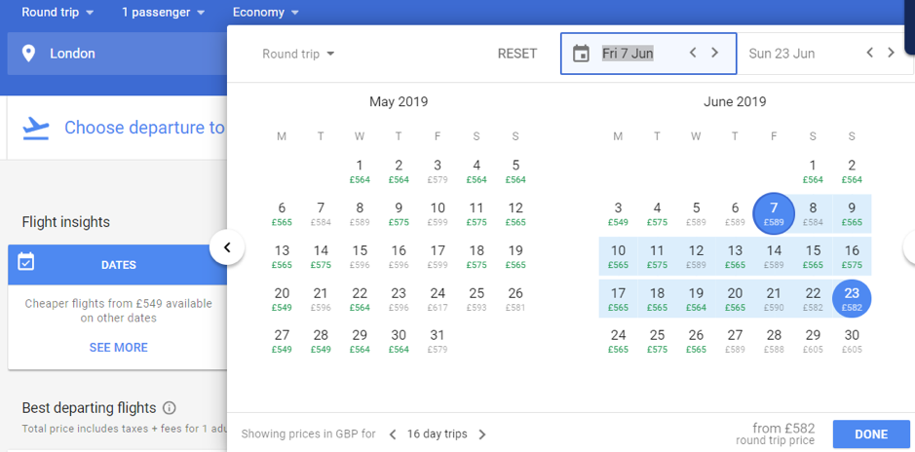915x452 pixels.
Task: Increase trip length from 16 days
Action: tap(482, 434)
